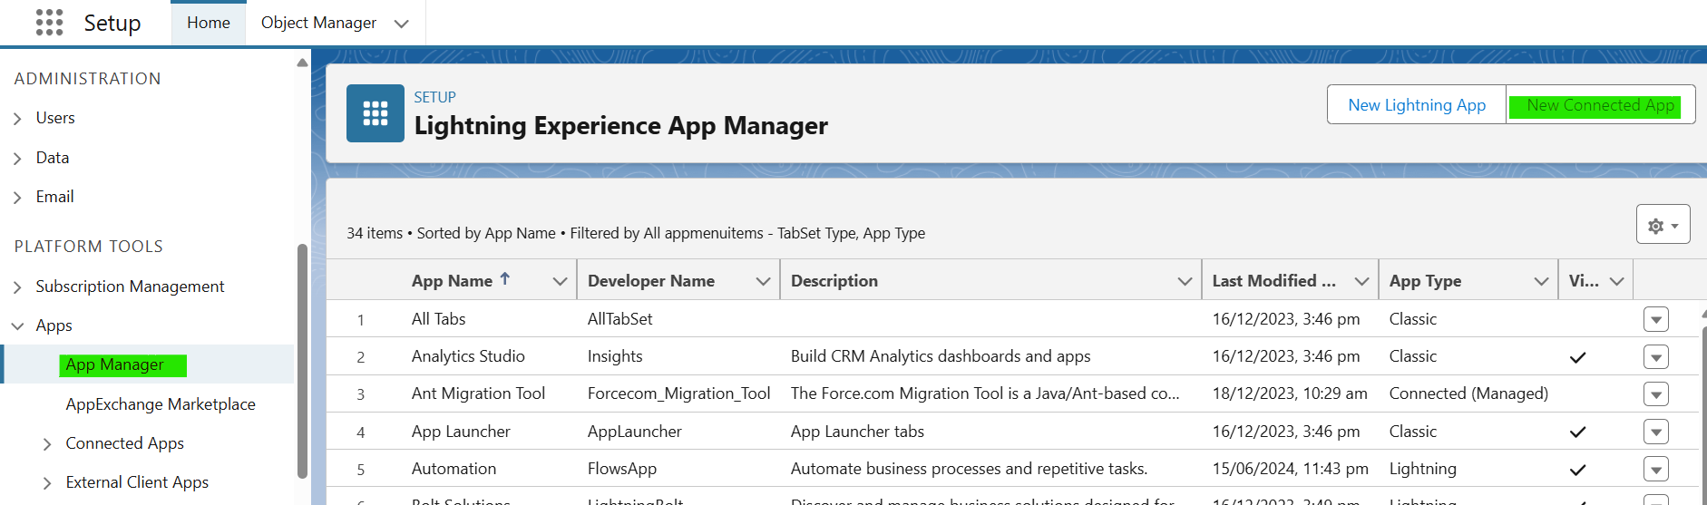
Task: Expand Connected Apps in sidebar
Action: pyautogui.click(x=47, y=444)
